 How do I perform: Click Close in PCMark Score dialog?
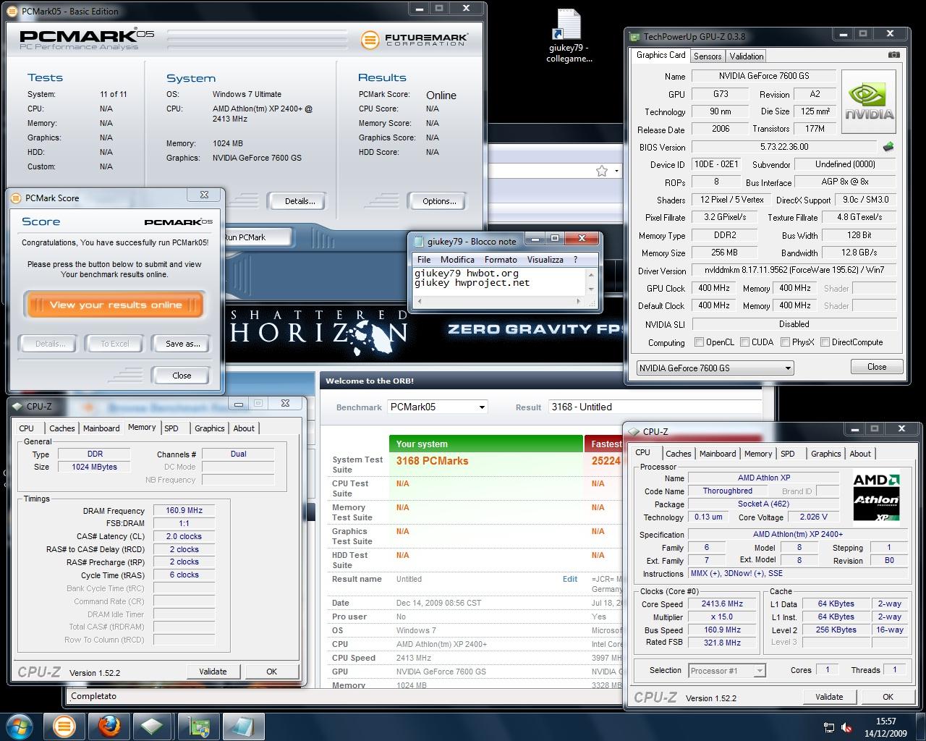point(182,376)
